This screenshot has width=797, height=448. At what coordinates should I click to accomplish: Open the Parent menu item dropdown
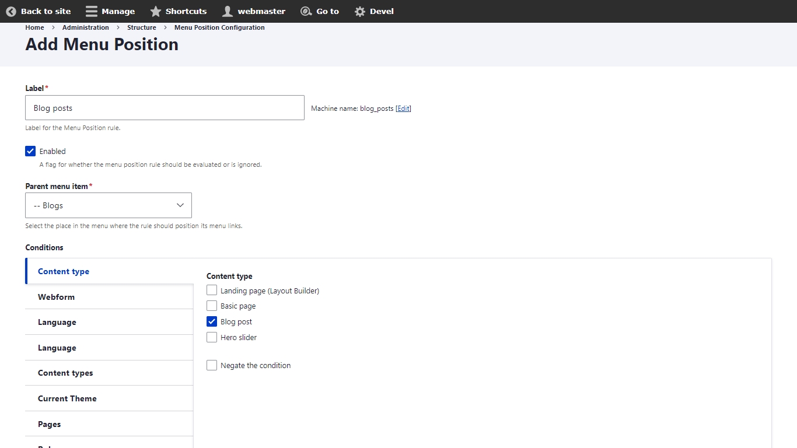pos(109,205)
